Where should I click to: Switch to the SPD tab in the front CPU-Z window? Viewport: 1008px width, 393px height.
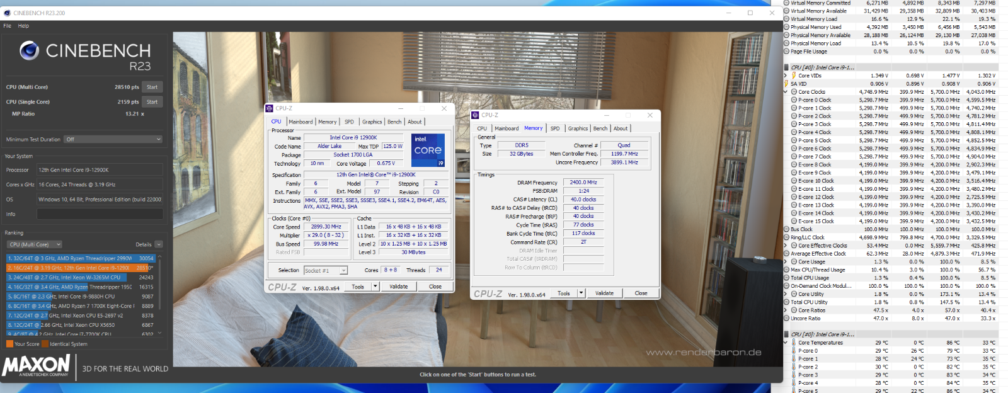click(349, 122)
